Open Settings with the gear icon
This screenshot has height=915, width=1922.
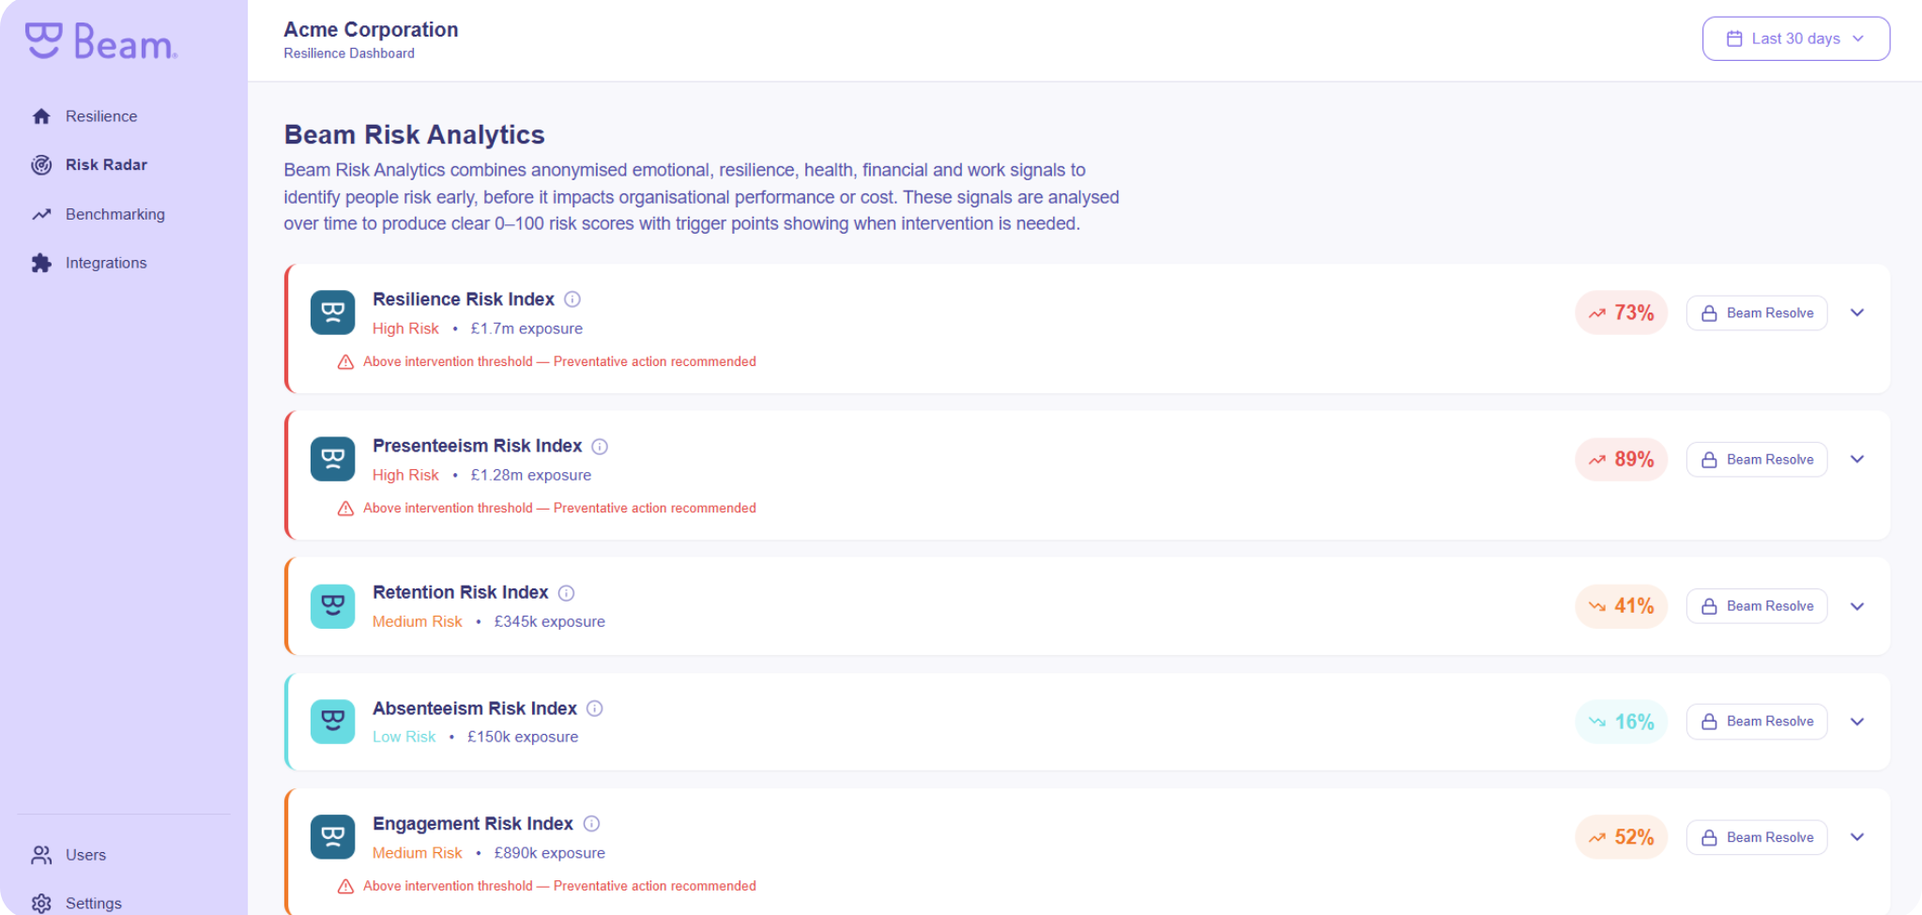[x=42, y=903]
